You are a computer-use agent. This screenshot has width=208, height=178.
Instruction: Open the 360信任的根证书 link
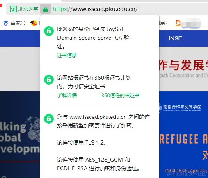[x=120, y=95]
